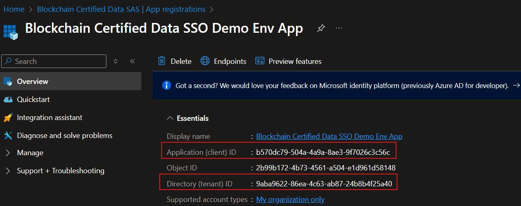Image resolution: width=521 pixels, height=206 pixels.
Task: Click the Quickstart cloud icon
Action: click(x=8, y=100)
